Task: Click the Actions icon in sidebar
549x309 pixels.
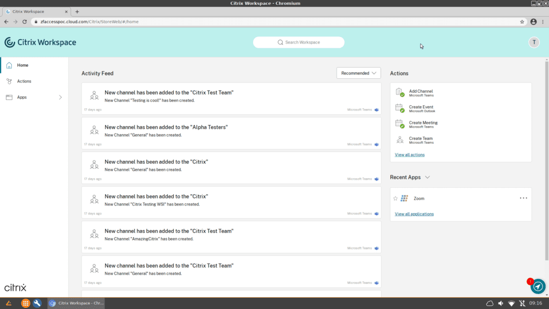Action: pos(9,82)
